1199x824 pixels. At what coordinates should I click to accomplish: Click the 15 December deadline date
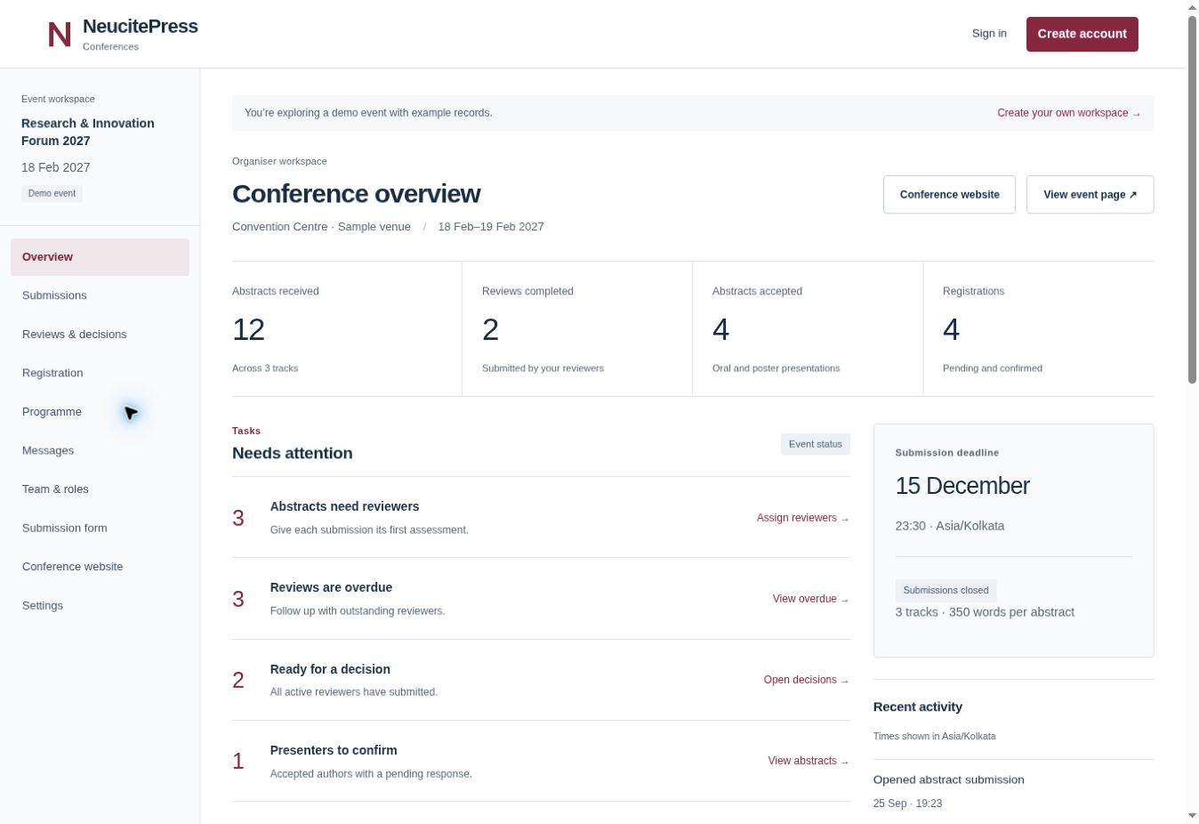coord(962,486)
